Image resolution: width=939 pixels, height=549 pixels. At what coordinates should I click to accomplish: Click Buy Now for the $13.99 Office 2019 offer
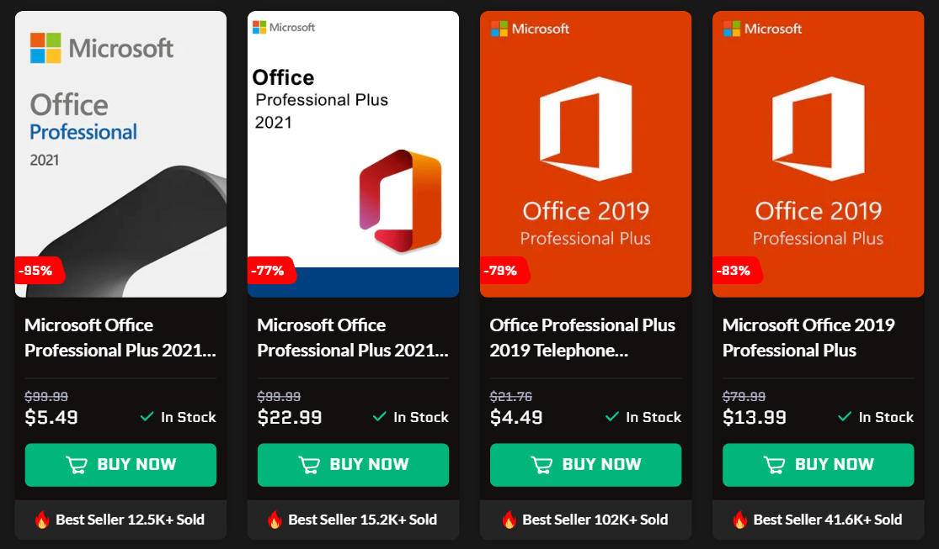818,464
